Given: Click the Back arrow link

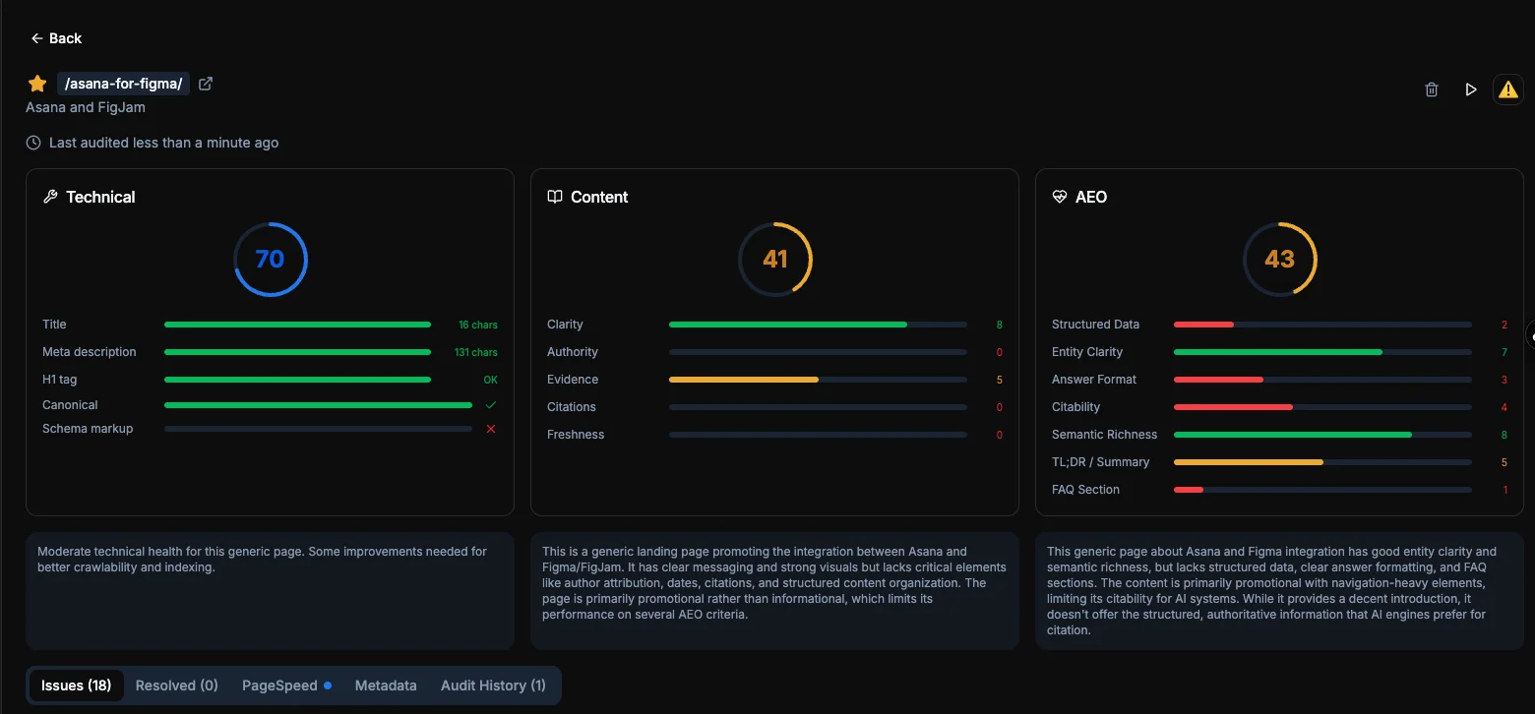Looking at the screenshot, I should 56,38.
